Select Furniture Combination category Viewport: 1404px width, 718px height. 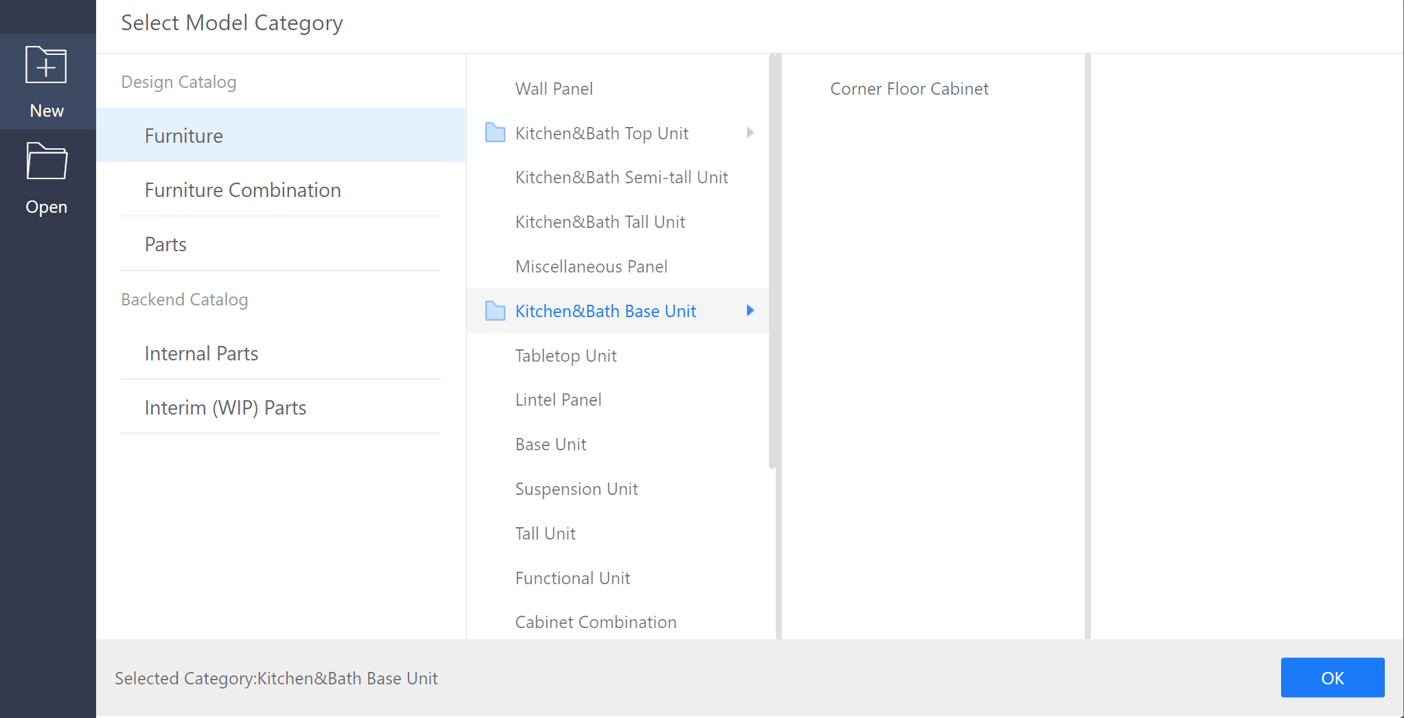(x=242, y=190)
